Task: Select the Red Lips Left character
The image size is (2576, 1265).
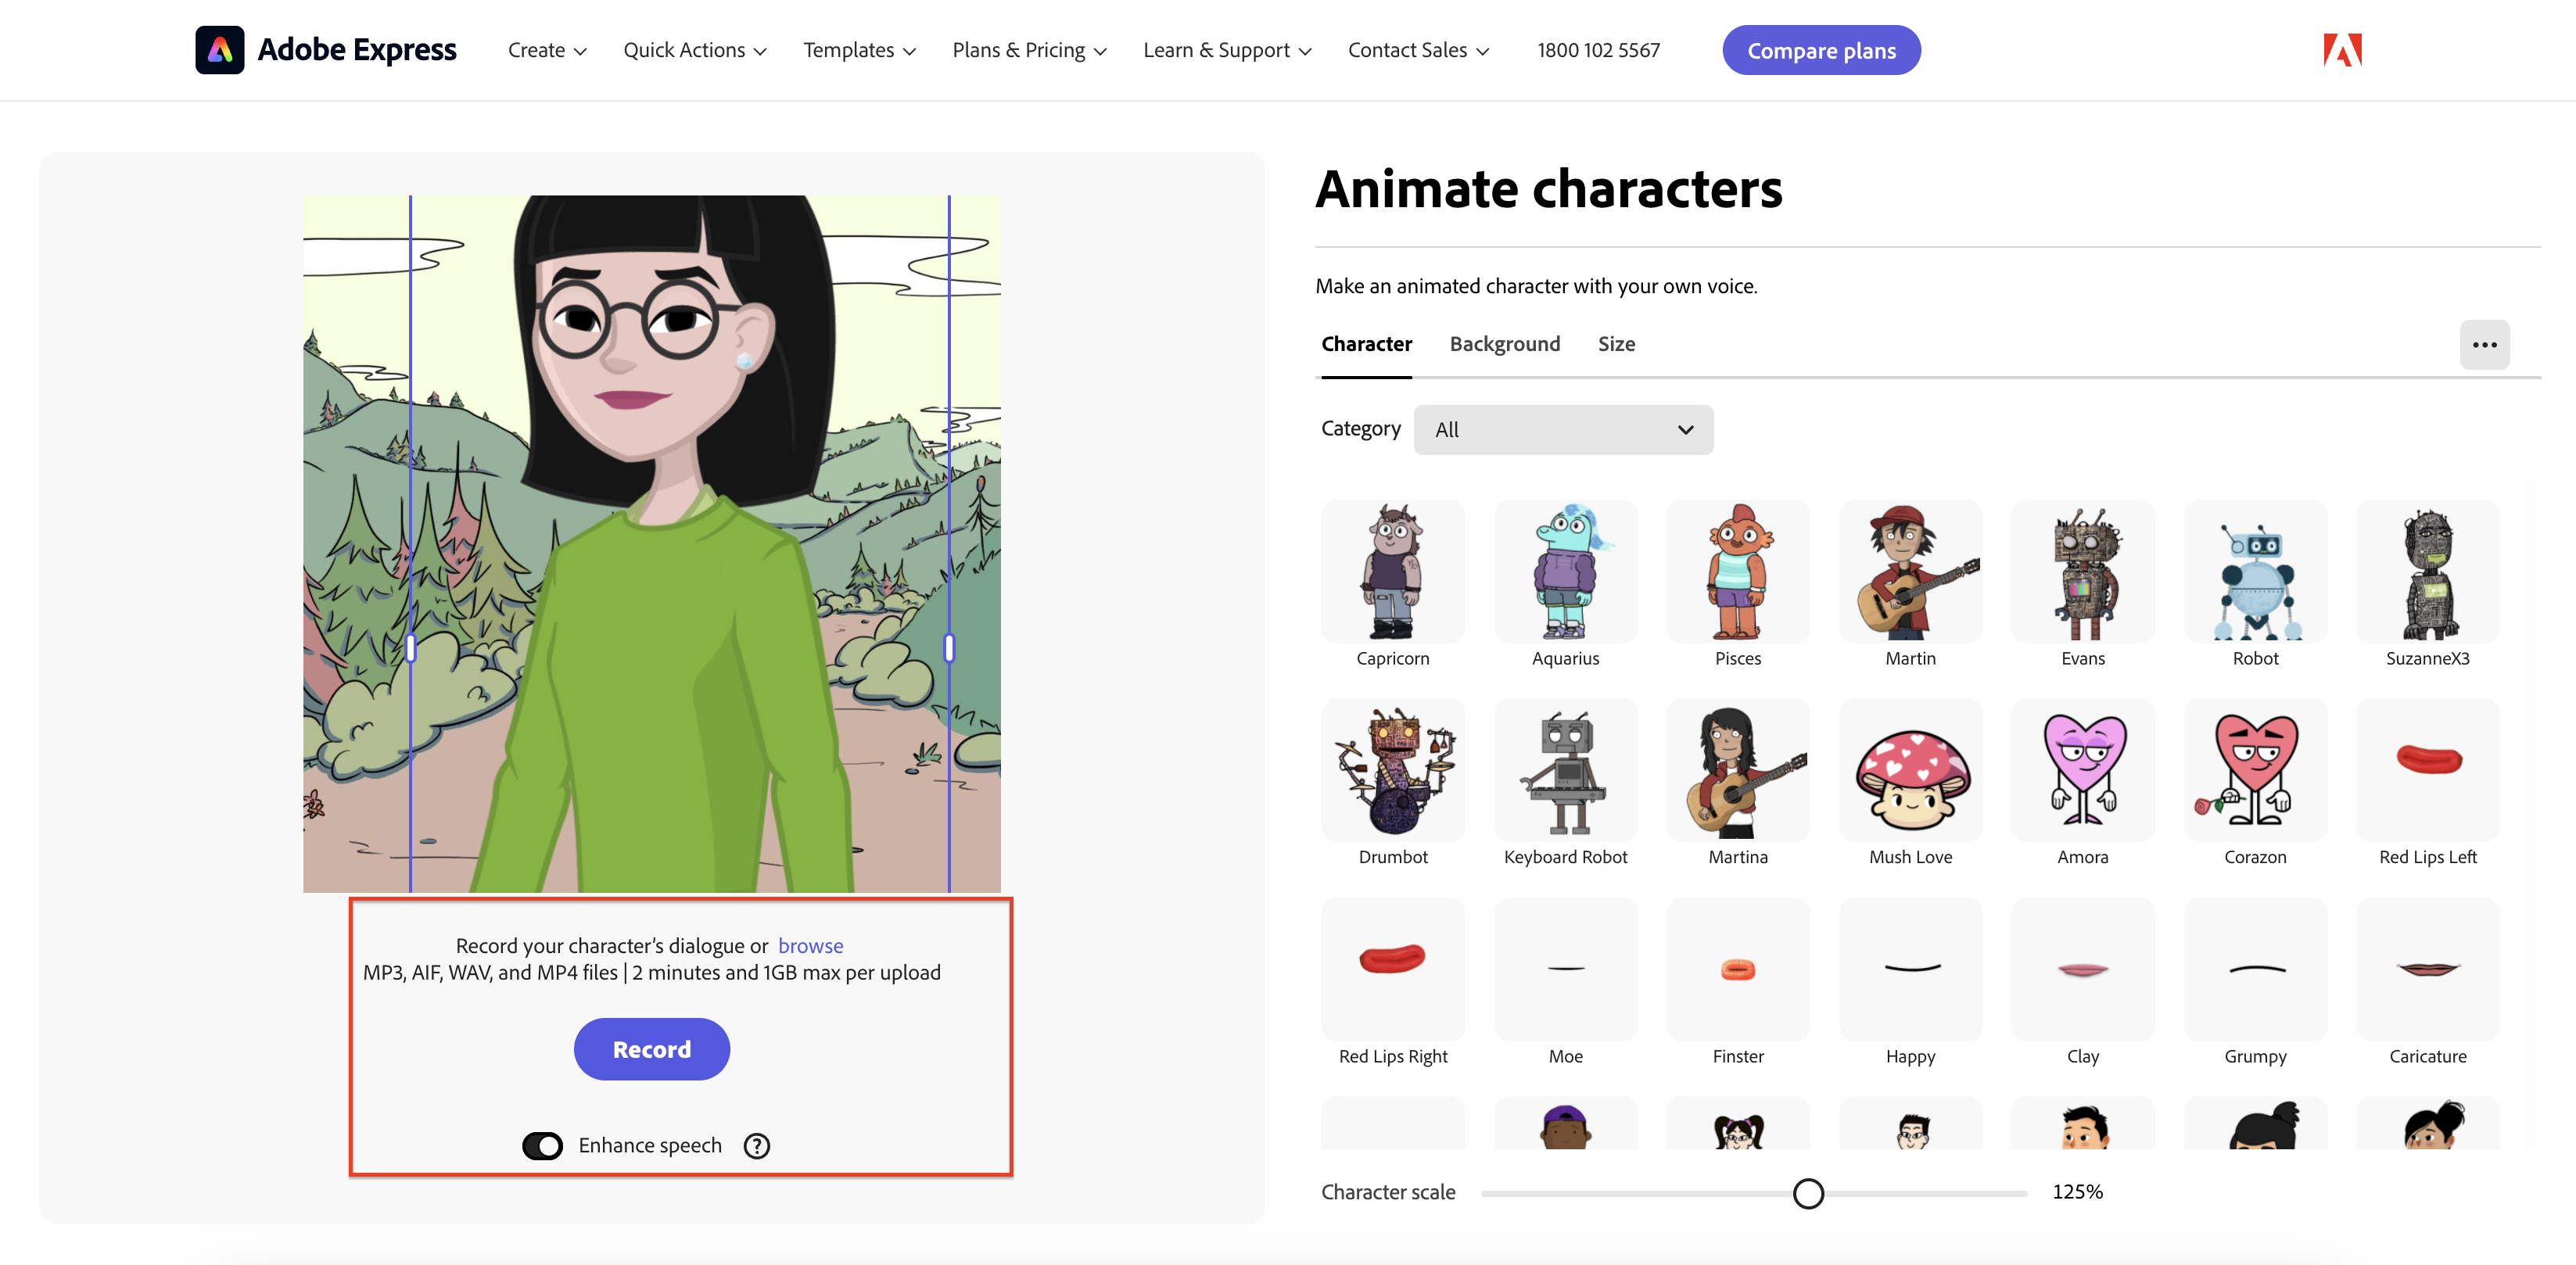Action: [x=2428, y=770]
